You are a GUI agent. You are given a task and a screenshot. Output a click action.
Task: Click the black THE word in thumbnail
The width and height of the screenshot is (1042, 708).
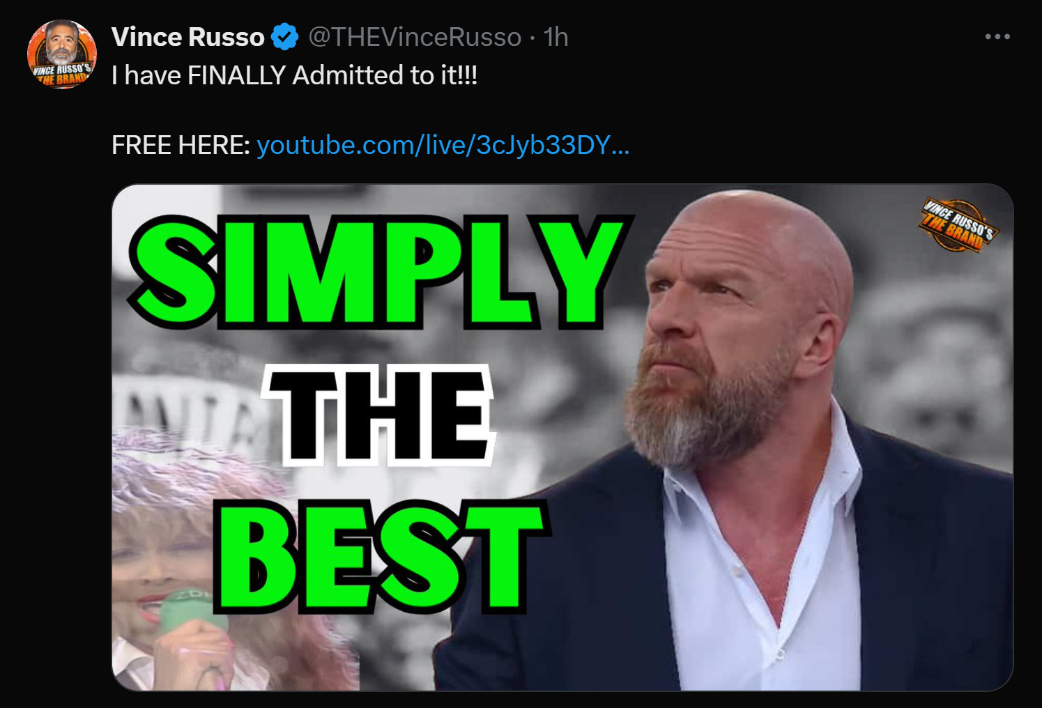pyautogui.click(x=378, y=415)
